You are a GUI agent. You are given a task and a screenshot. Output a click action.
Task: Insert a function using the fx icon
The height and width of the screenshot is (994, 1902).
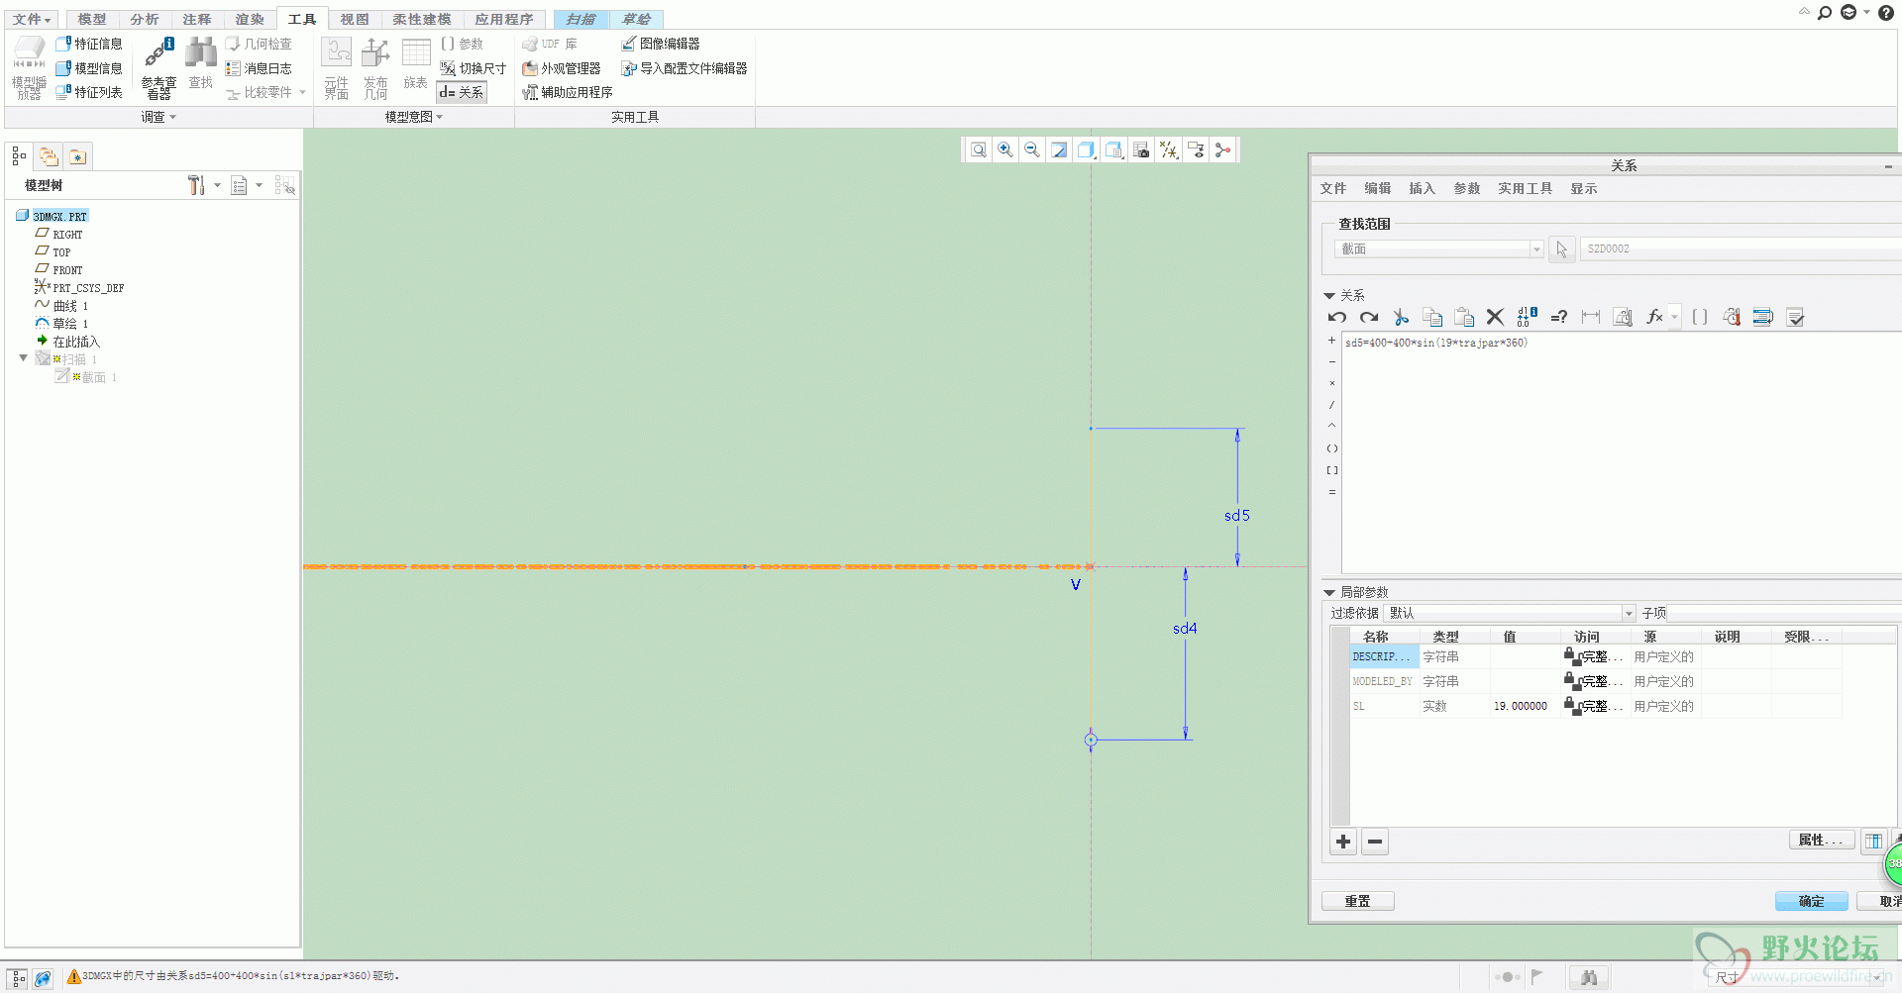point(1654,317)
